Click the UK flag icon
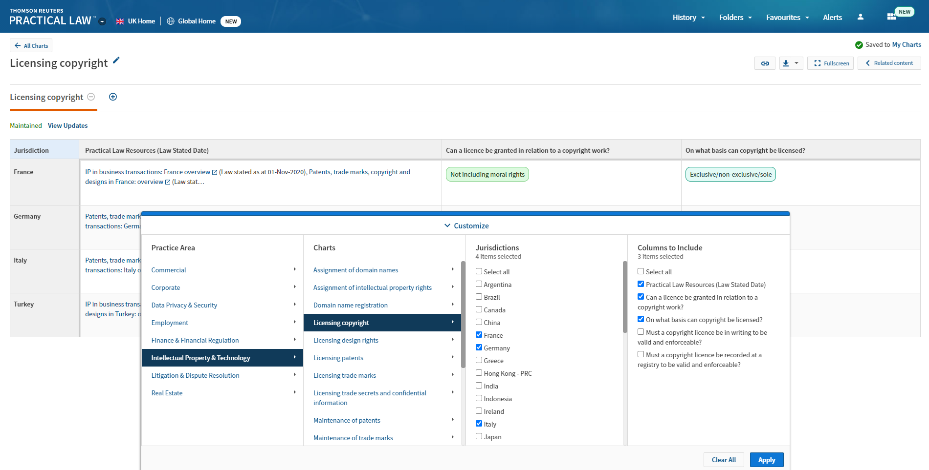 (x=120, y=21)
